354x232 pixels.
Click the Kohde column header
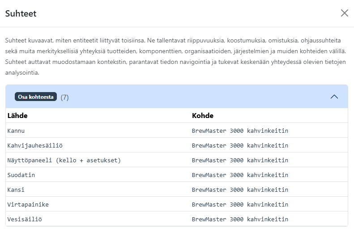[203, 116]
